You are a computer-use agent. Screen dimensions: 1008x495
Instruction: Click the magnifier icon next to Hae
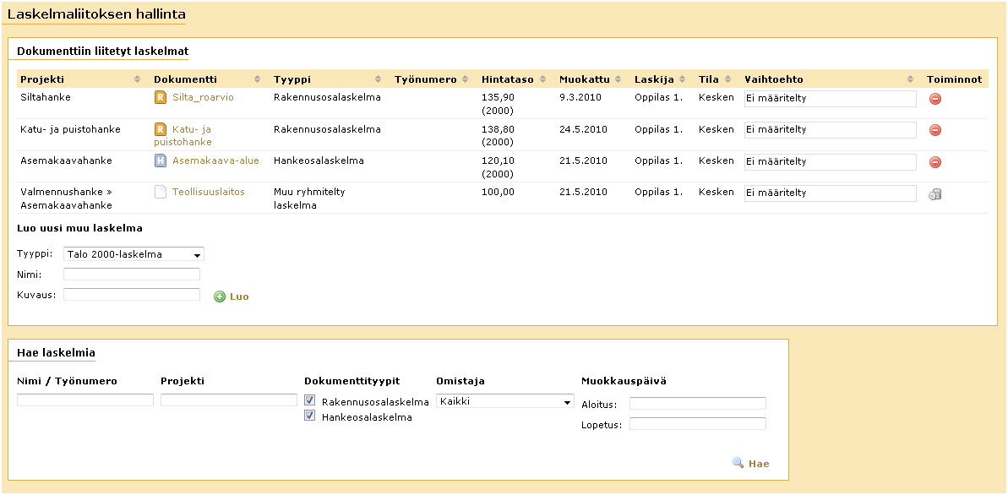click(x=738, y=463)
